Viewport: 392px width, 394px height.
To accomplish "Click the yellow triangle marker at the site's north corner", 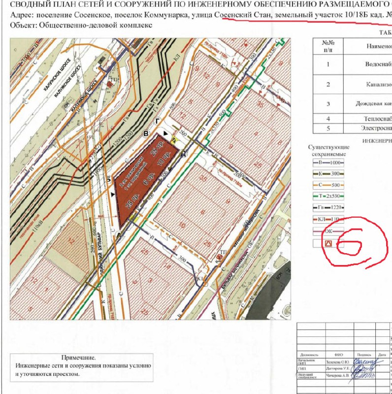I will [x=174, y=140].
